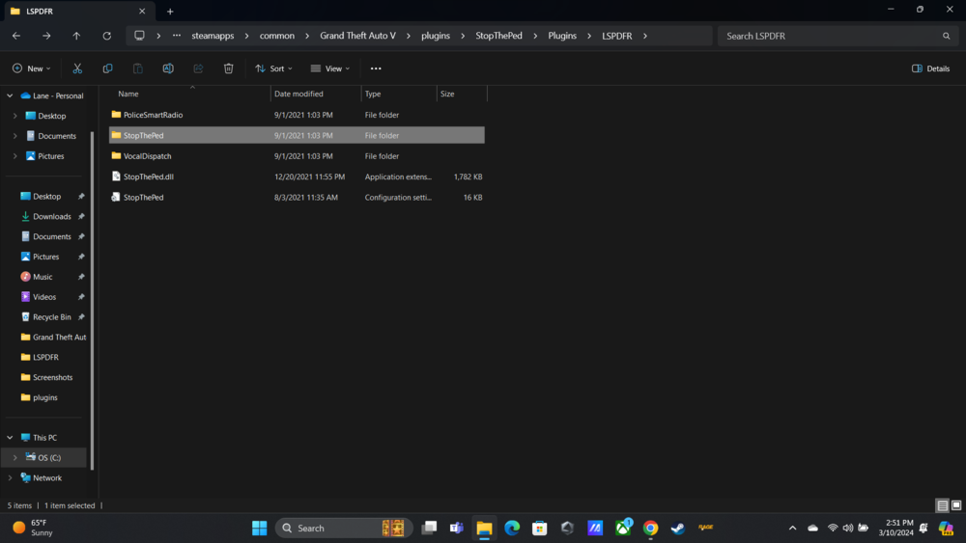Navigate to StopThePed breadcrumb
This screenshot has height=543, width=966.
pos(498,36)
